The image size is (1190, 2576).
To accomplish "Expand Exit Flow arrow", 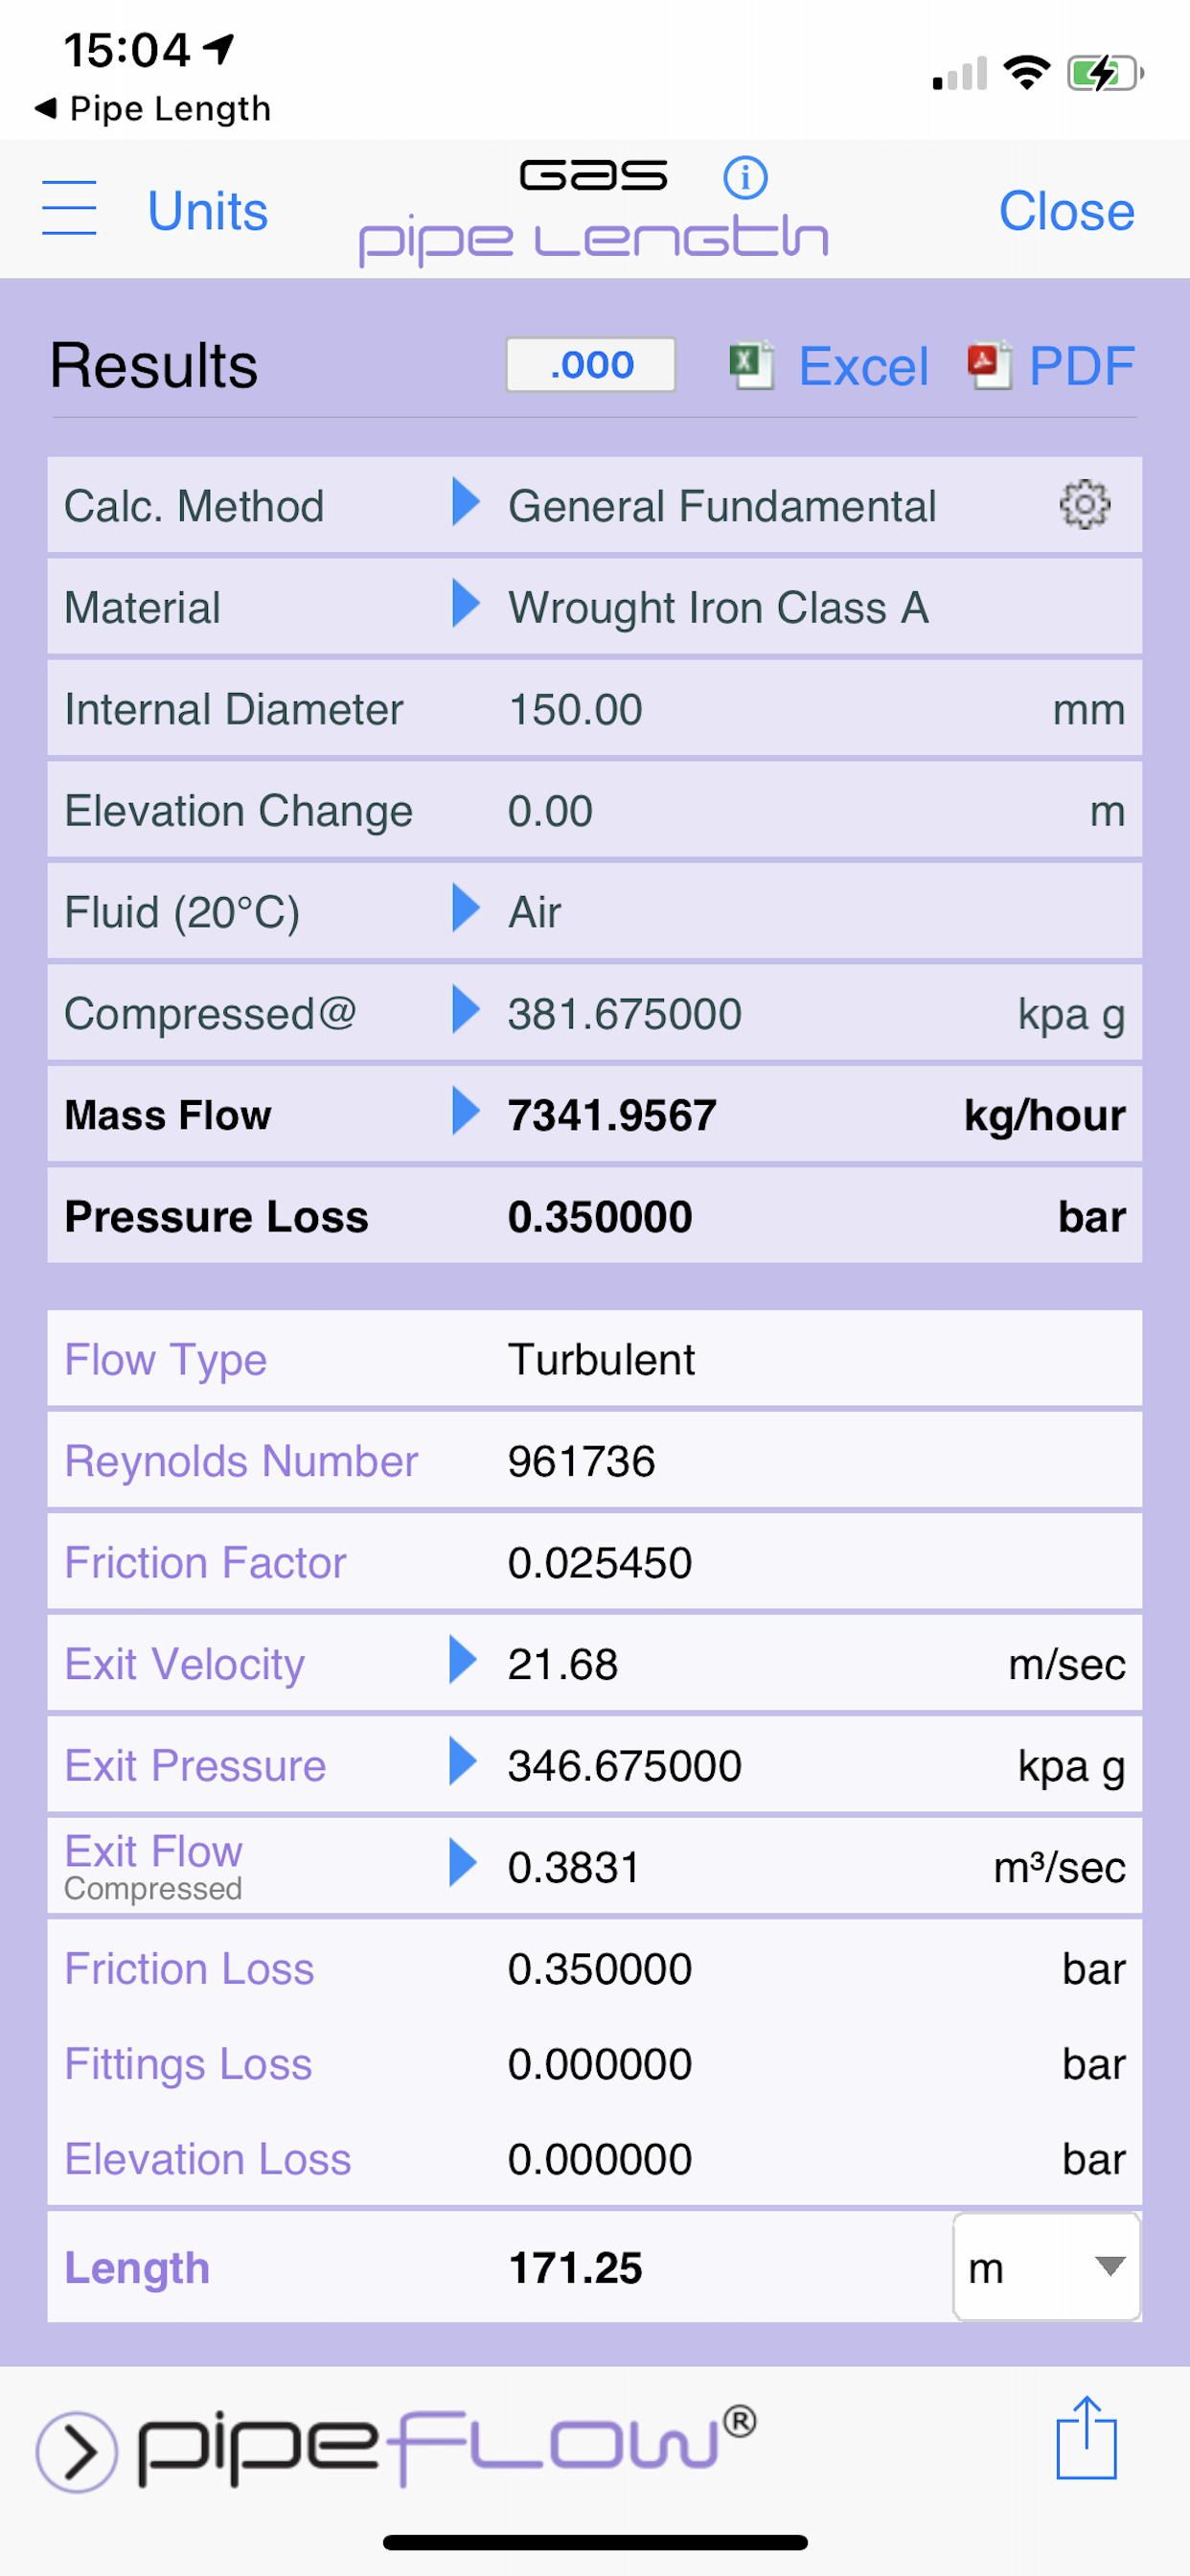I will (463, 1863).
